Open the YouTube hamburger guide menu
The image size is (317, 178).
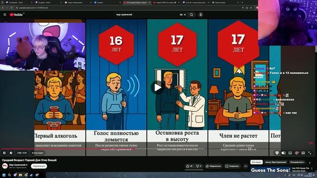tap(5, 14)
